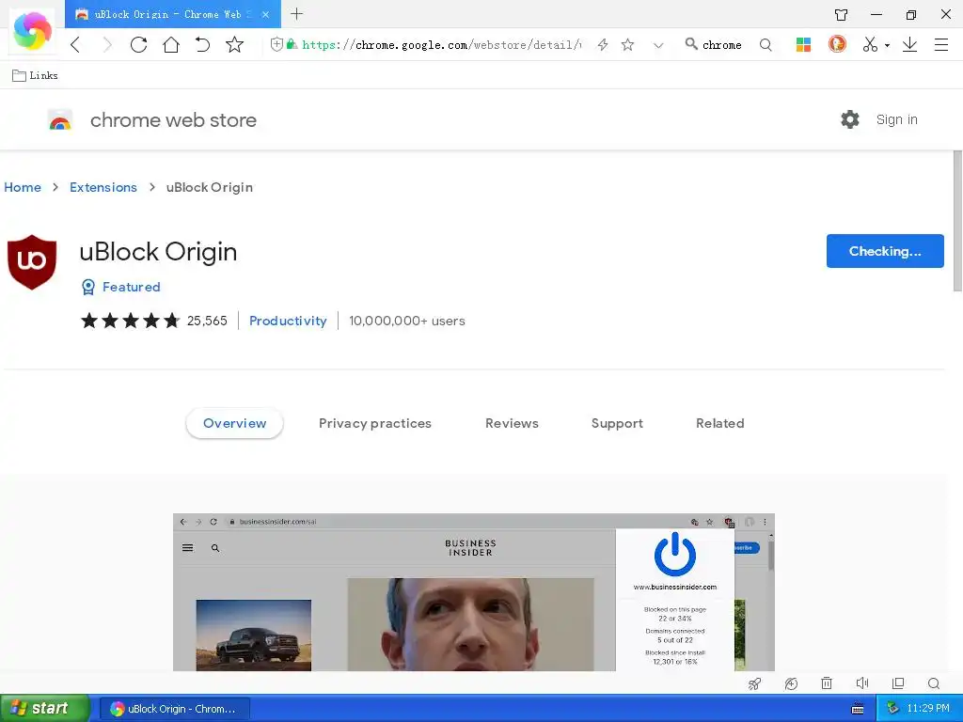Open page zoom magnifier in status bar

coord(934,683)
